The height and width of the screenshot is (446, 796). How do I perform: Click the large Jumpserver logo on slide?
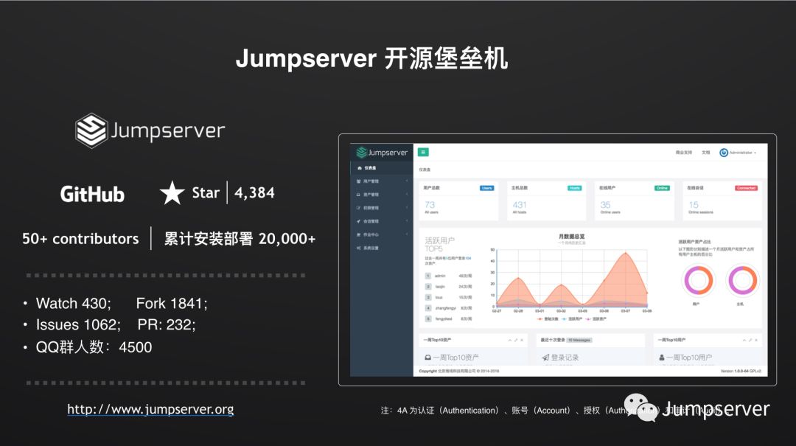(150, 130)
